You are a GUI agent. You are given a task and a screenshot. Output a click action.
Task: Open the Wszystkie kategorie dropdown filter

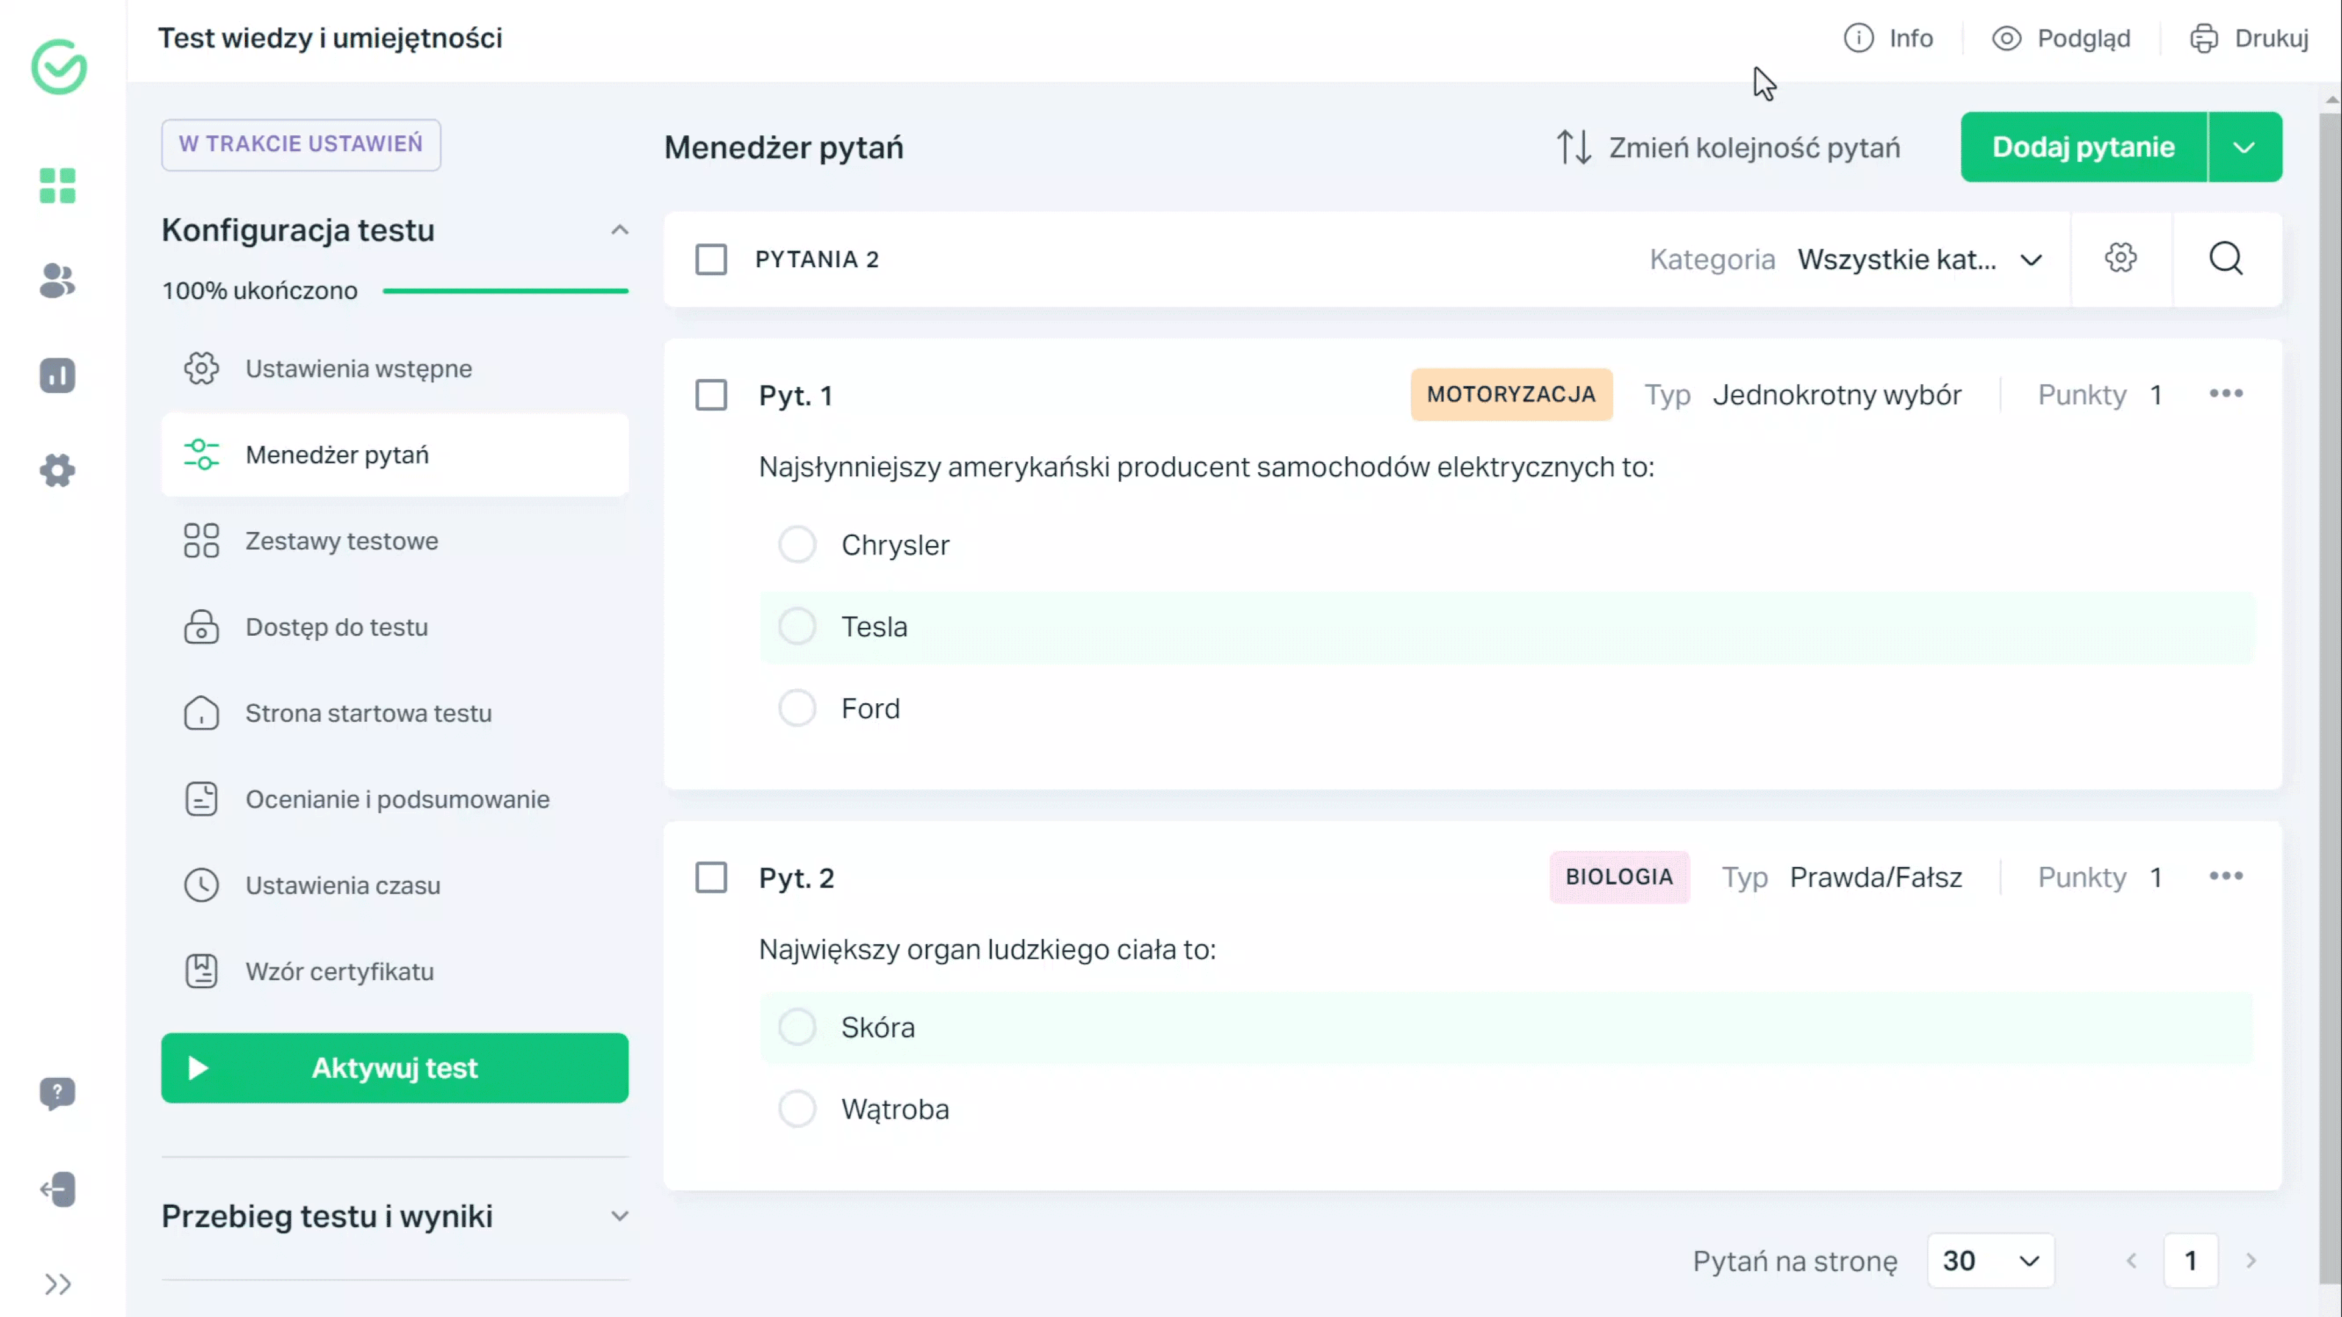click(1918, 259)
